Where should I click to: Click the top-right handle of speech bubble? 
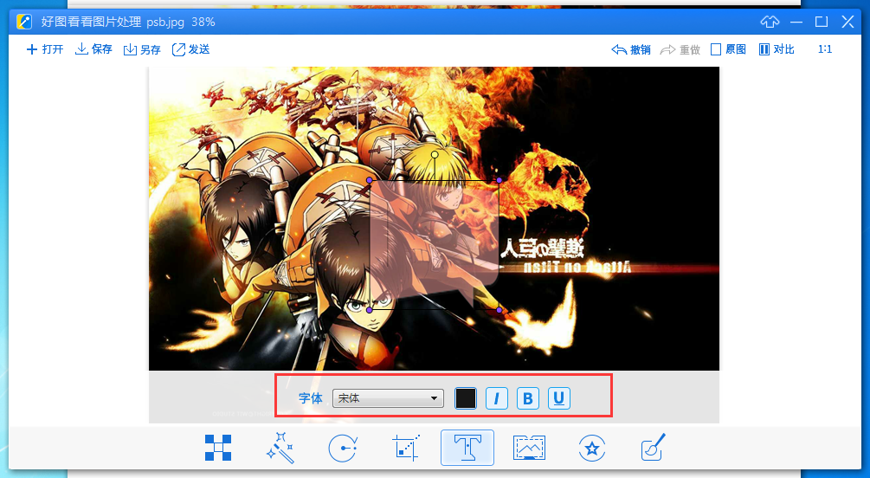point(499,180)
